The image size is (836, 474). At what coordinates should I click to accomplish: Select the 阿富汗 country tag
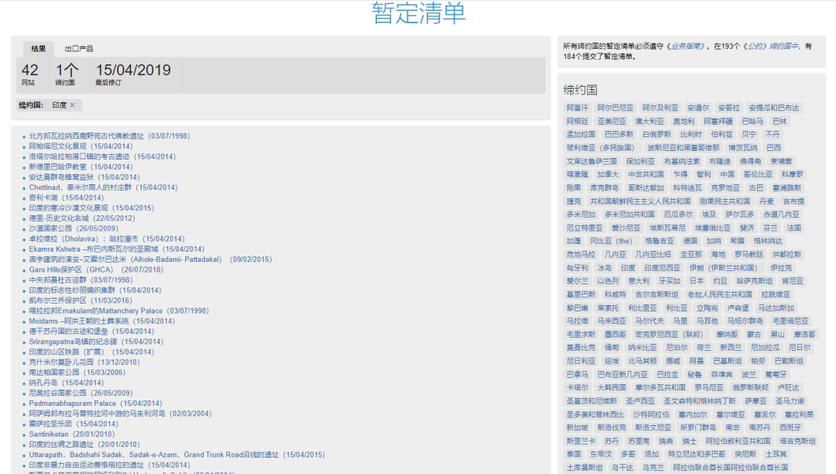click(577, 108)
